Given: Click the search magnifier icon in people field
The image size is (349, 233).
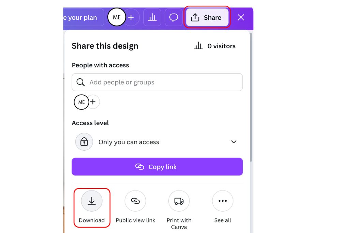Looking at the screenshot, I should (x=80, y=82).
